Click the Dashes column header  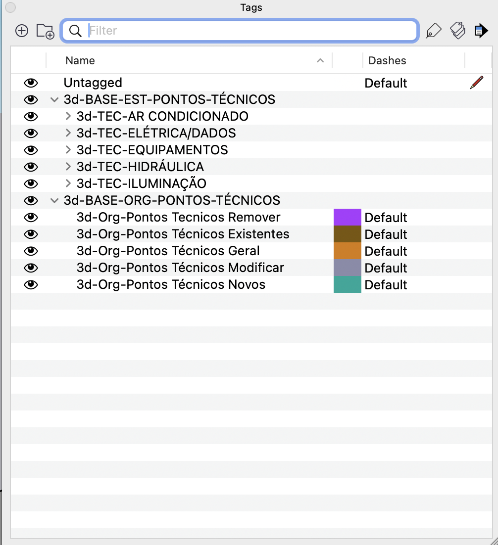(x=387, y=60)
